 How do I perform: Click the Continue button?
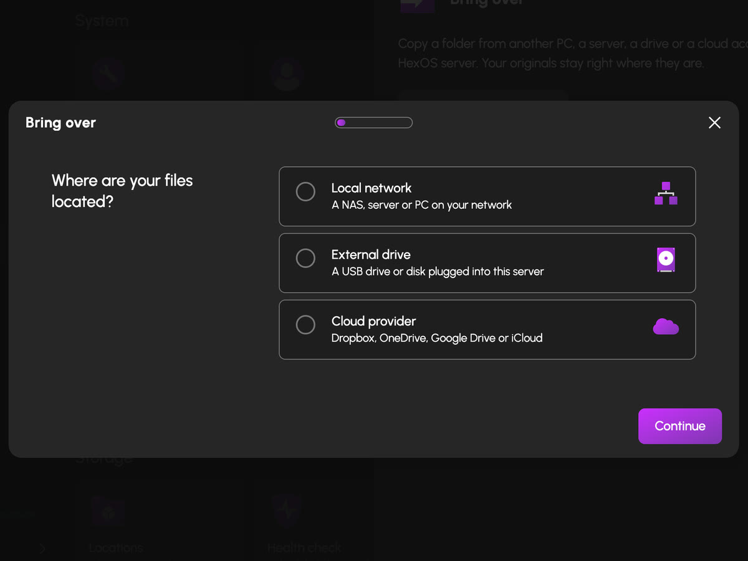(680, 426)
